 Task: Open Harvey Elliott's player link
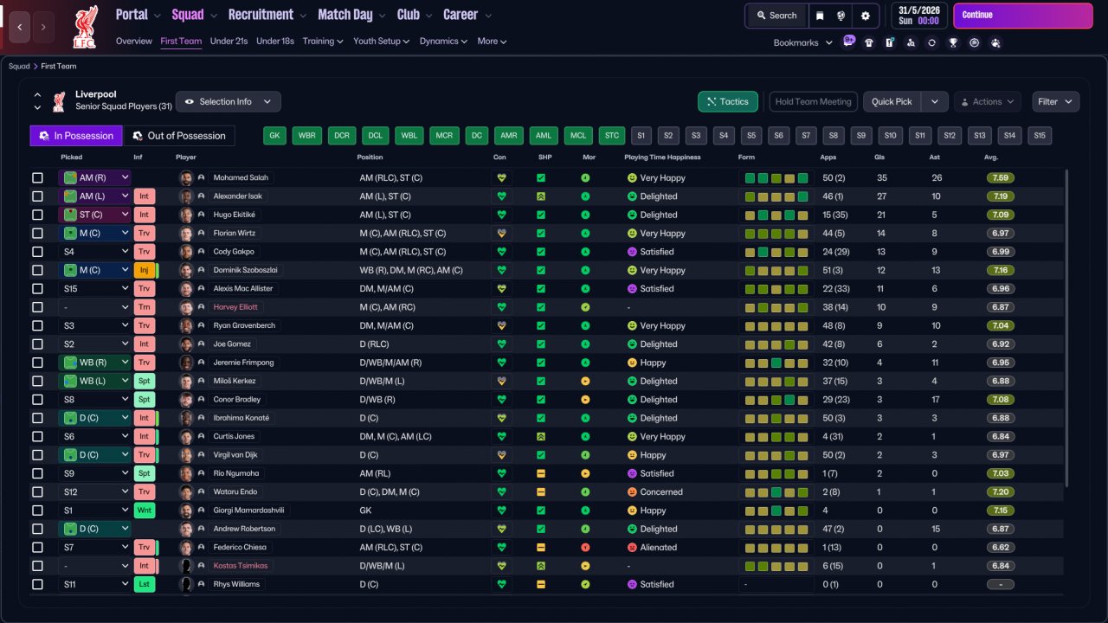(x=235, y=307)
